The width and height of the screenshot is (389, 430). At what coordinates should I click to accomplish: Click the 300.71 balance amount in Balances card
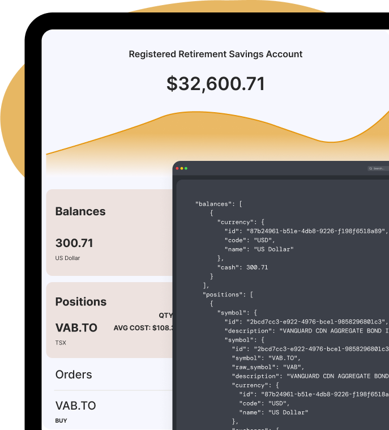[x=74, y=243]
